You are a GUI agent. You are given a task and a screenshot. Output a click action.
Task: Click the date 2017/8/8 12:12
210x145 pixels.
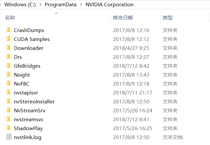point(131,39)
